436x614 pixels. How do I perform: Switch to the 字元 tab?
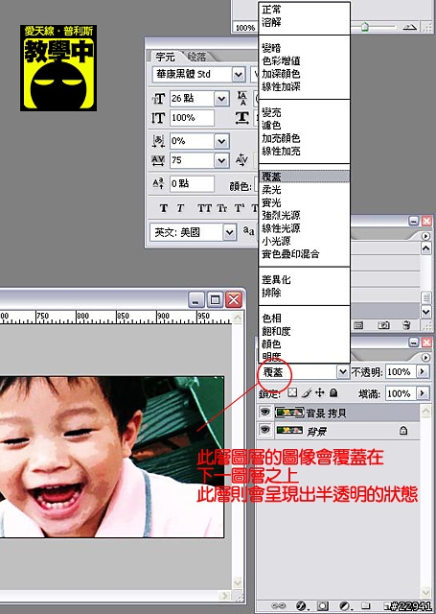coord(165,57)
